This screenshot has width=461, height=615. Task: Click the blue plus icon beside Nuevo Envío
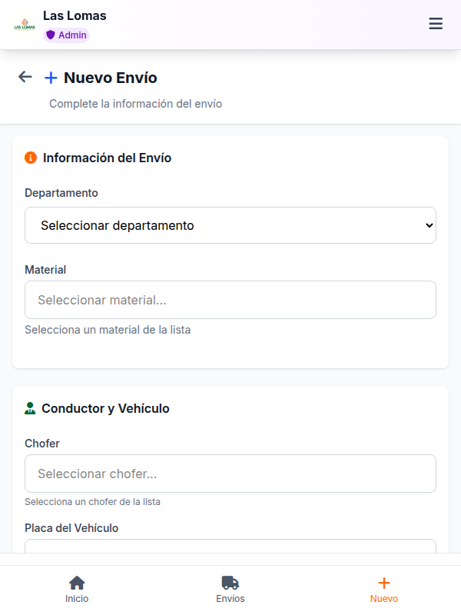coord(51,77)
